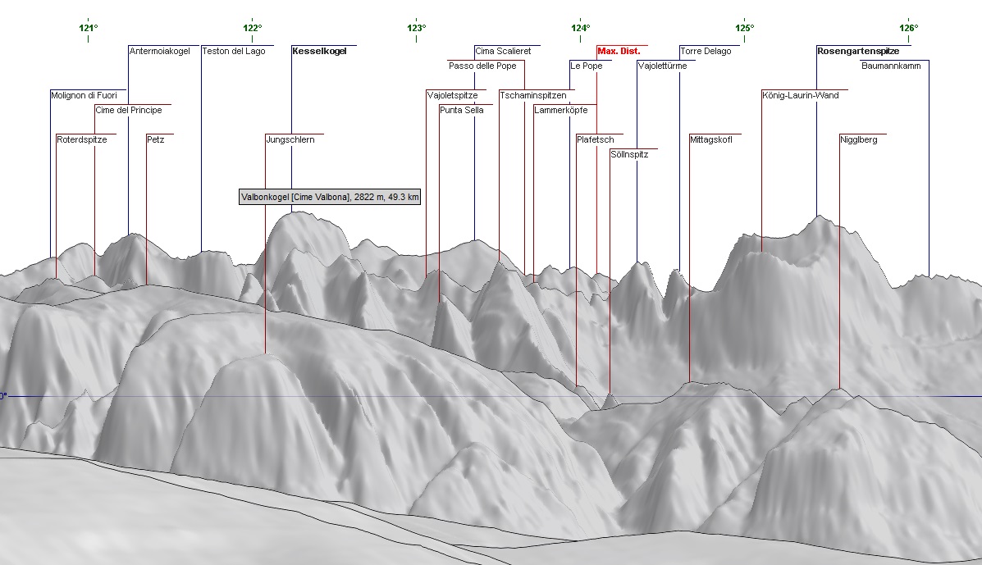Click the Teston del Lago label
982x565 pixels.
click(x=233, y=51)
